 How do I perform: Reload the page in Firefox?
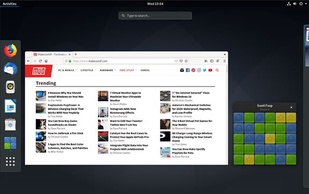pos(40,61)
